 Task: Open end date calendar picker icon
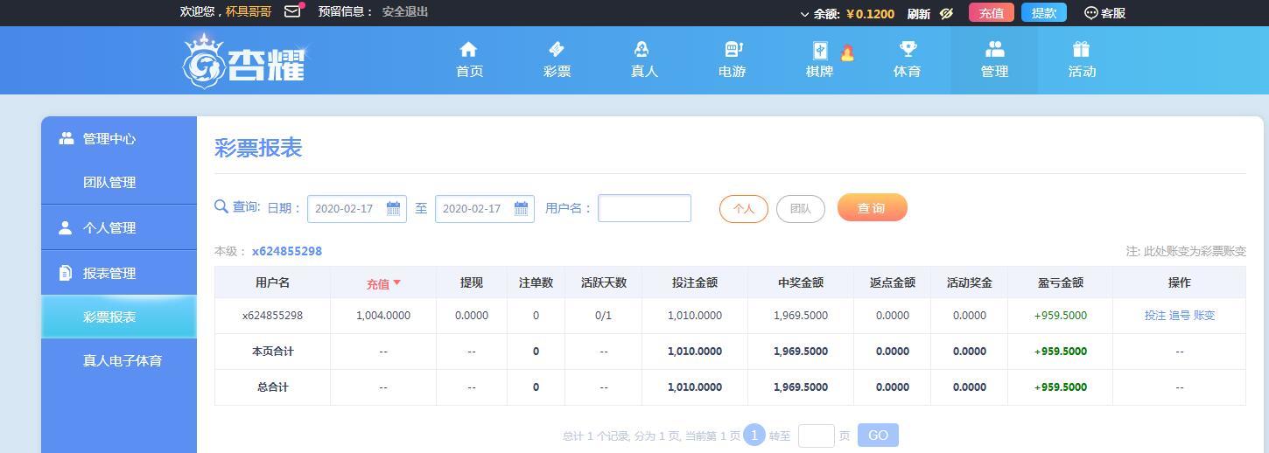(521, 208)
